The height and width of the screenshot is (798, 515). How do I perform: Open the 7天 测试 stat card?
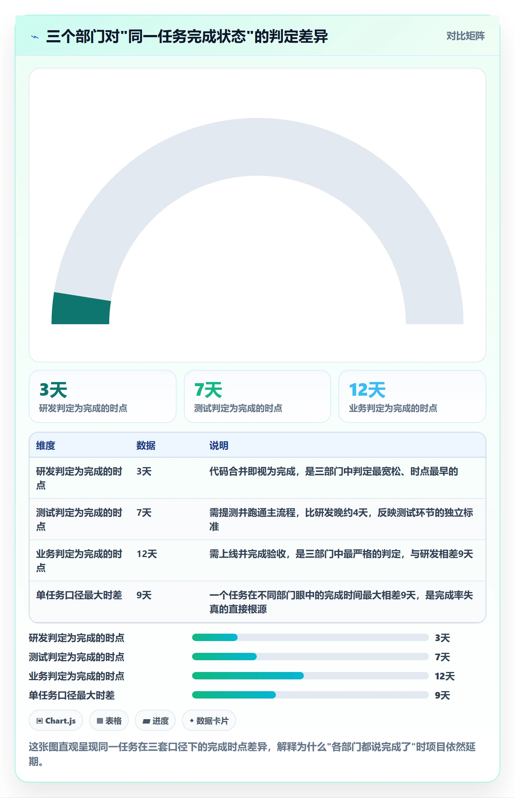(x=257, y=396)
